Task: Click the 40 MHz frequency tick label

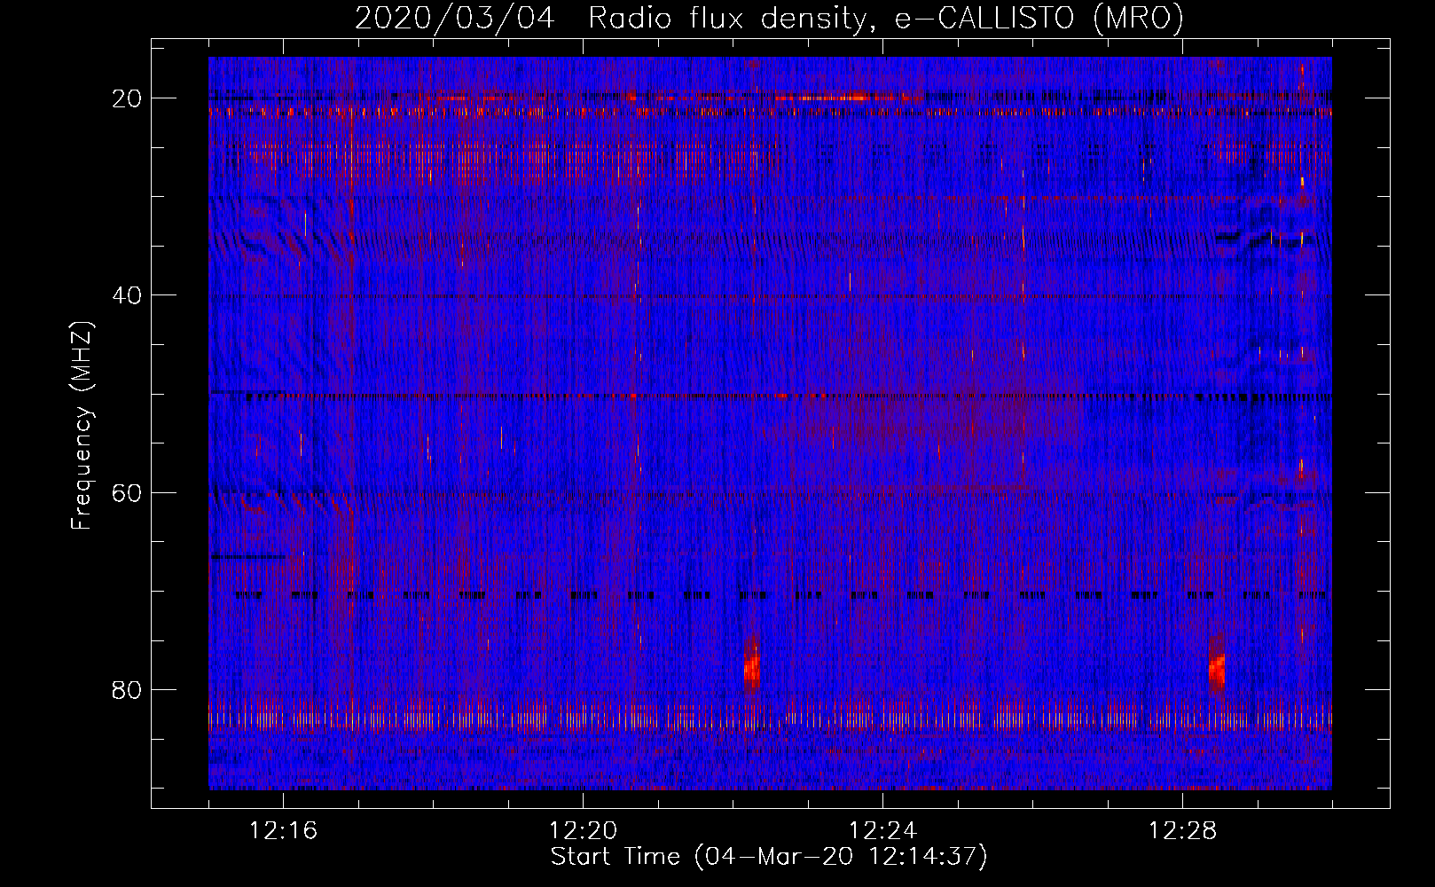Action: [x=128, y=295]
